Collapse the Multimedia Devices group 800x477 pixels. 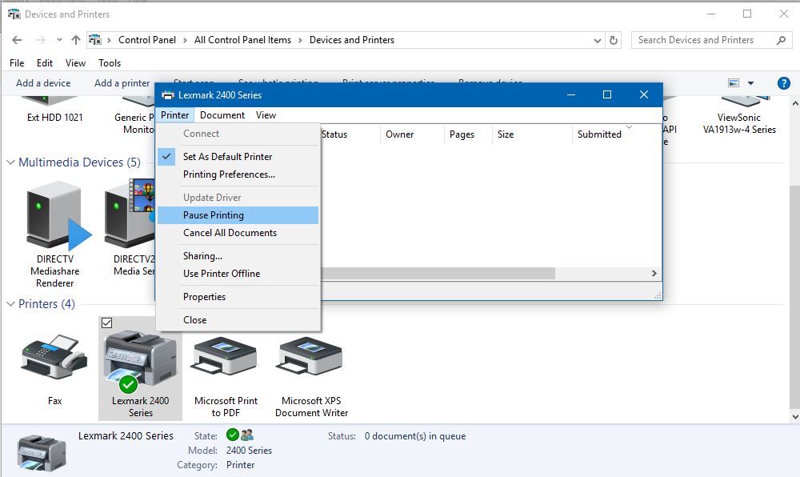(10, 162)
